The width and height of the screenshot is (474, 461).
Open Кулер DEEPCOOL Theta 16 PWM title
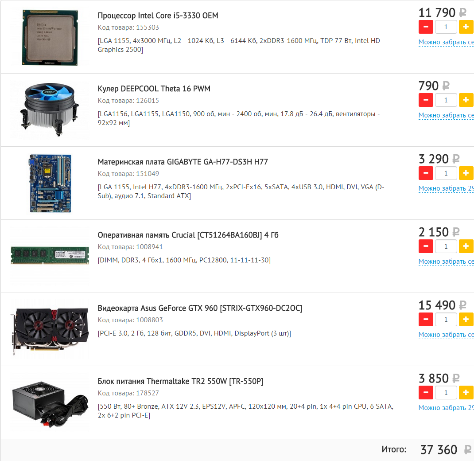(154, 89)
